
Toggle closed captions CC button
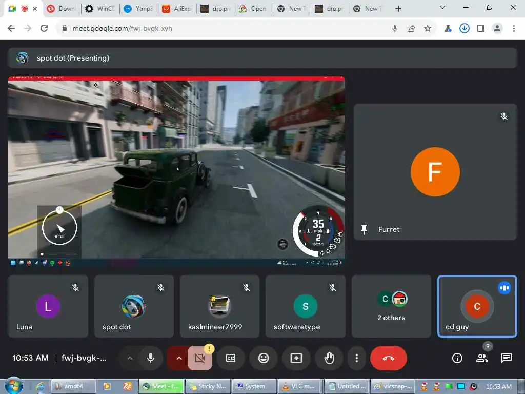click(231, 358)
